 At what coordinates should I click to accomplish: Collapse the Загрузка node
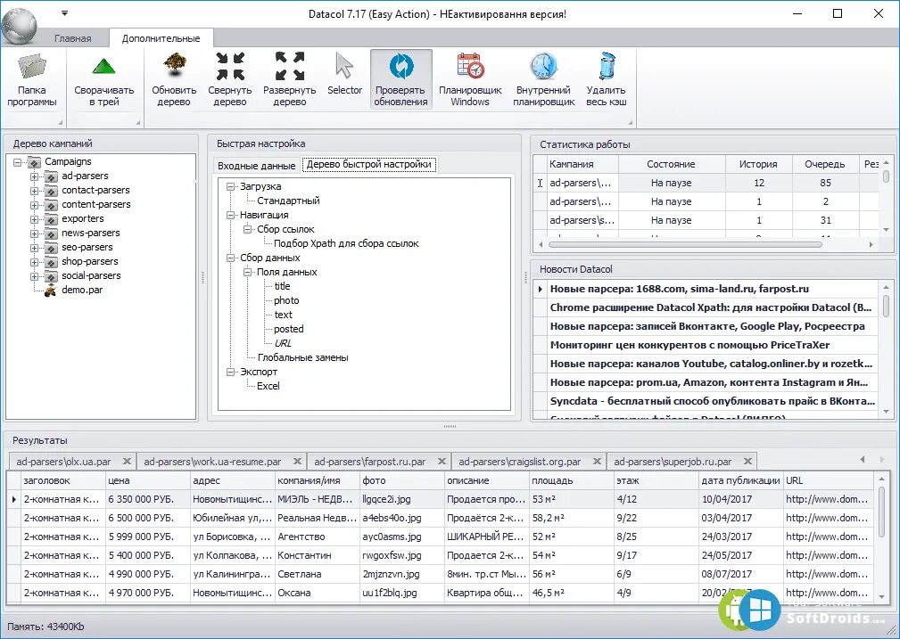pos(231,187)
